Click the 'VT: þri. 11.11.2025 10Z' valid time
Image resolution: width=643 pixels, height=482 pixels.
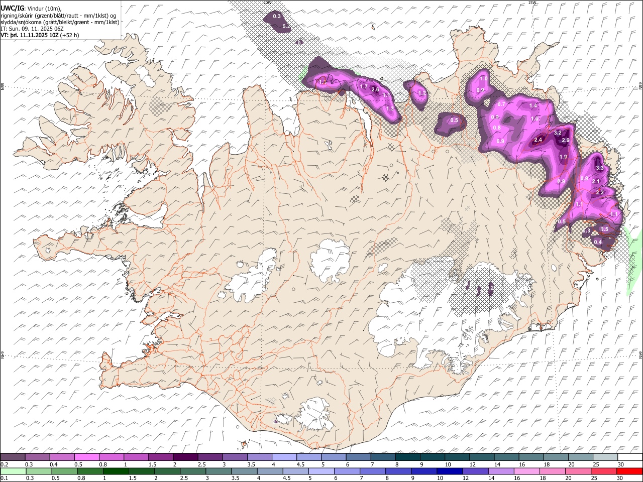(x=30, y=35)
